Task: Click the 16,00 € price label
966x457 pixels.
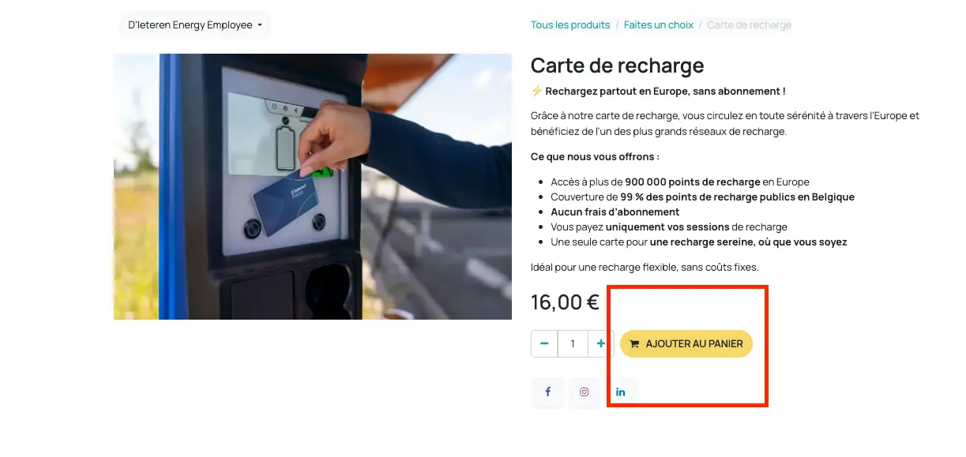Action: click(x=565, y=302)
